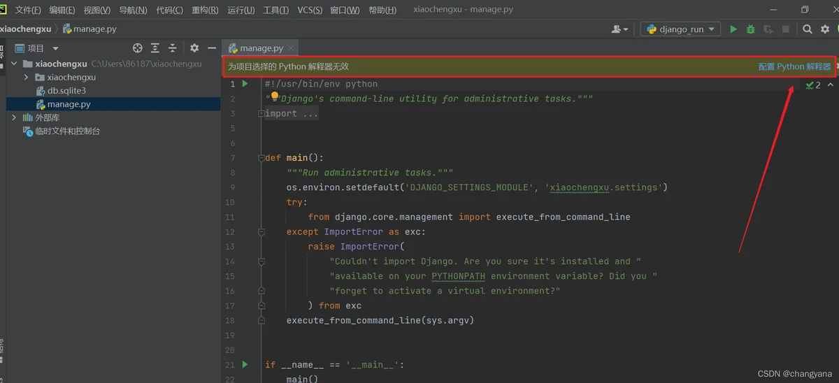Screen dimensions: 839x383
Task: Open 代码(C) menu
Action: coord(169,10)
